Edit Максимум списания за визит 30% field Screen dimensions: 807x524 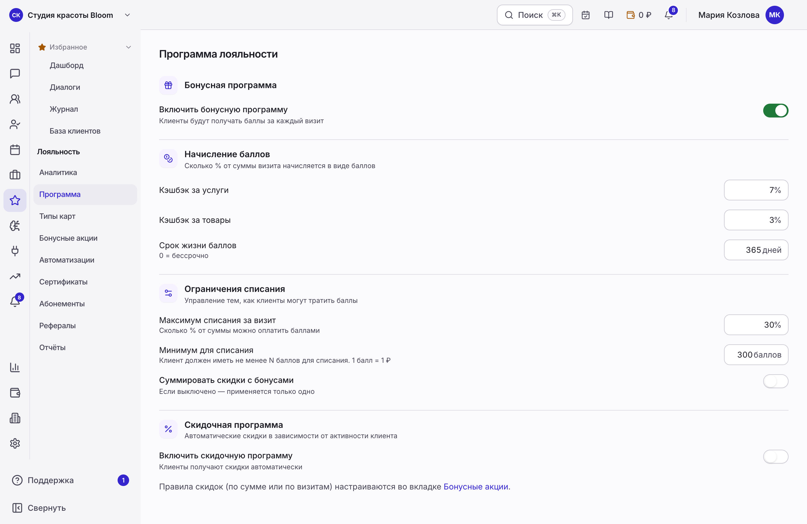coord(756,325)
